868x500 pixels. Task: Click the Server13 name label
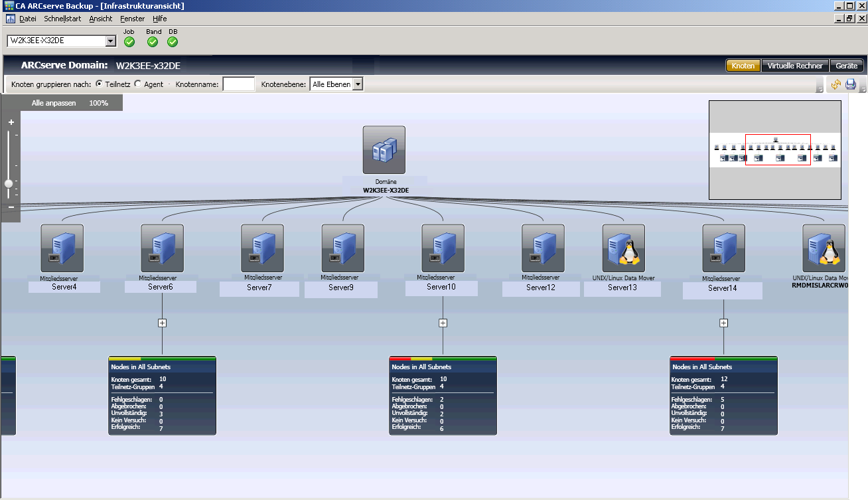(622, 288)
